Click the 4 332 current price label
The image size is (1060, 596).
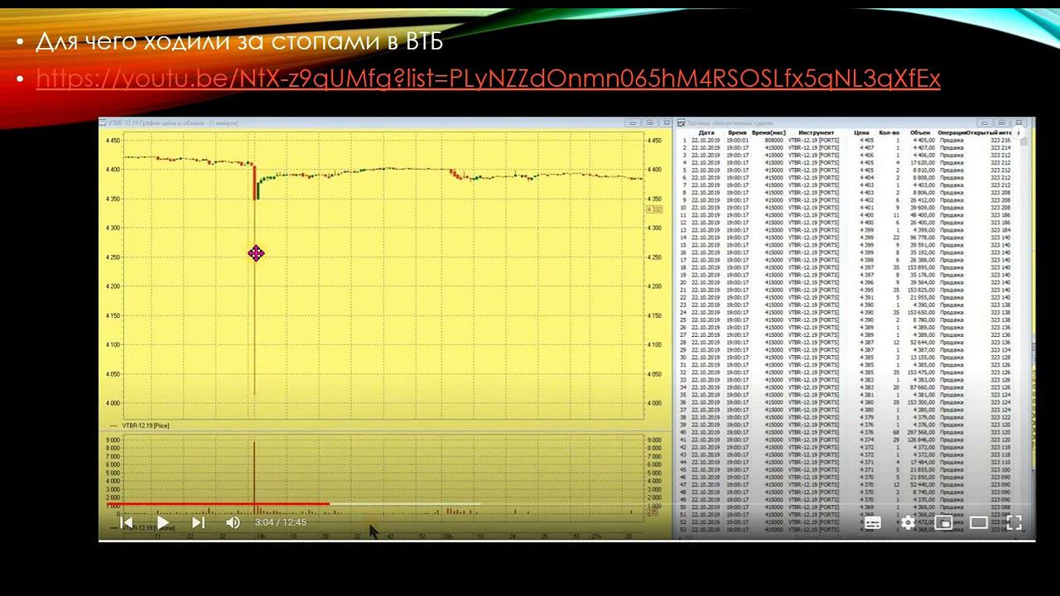point(653,209)
